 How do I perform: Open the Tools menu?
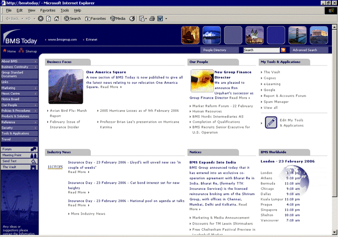click(65, 10)
